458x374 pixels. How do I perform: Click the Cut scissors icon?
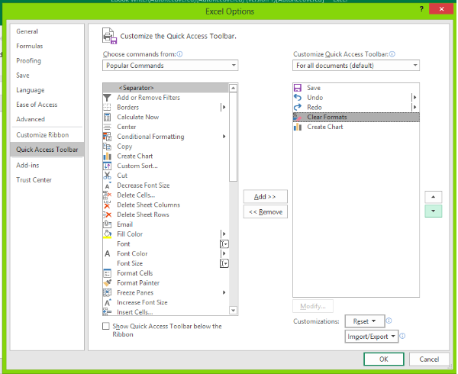coord(107,176)
